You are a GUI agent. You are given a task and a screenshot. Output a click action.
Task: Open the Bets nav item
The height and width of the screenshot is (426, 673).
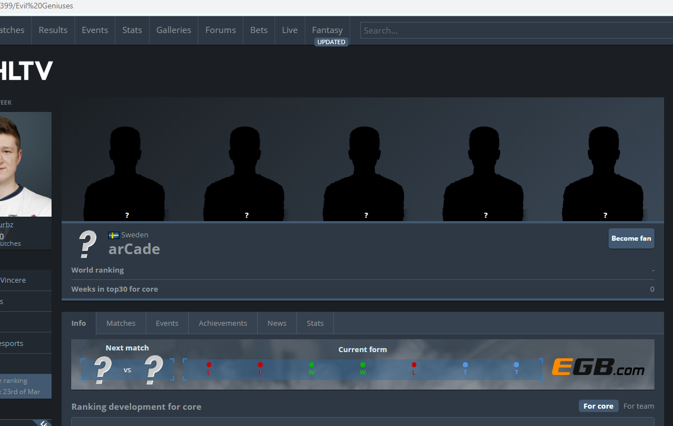pyautogui.click(x=259, y=30)
